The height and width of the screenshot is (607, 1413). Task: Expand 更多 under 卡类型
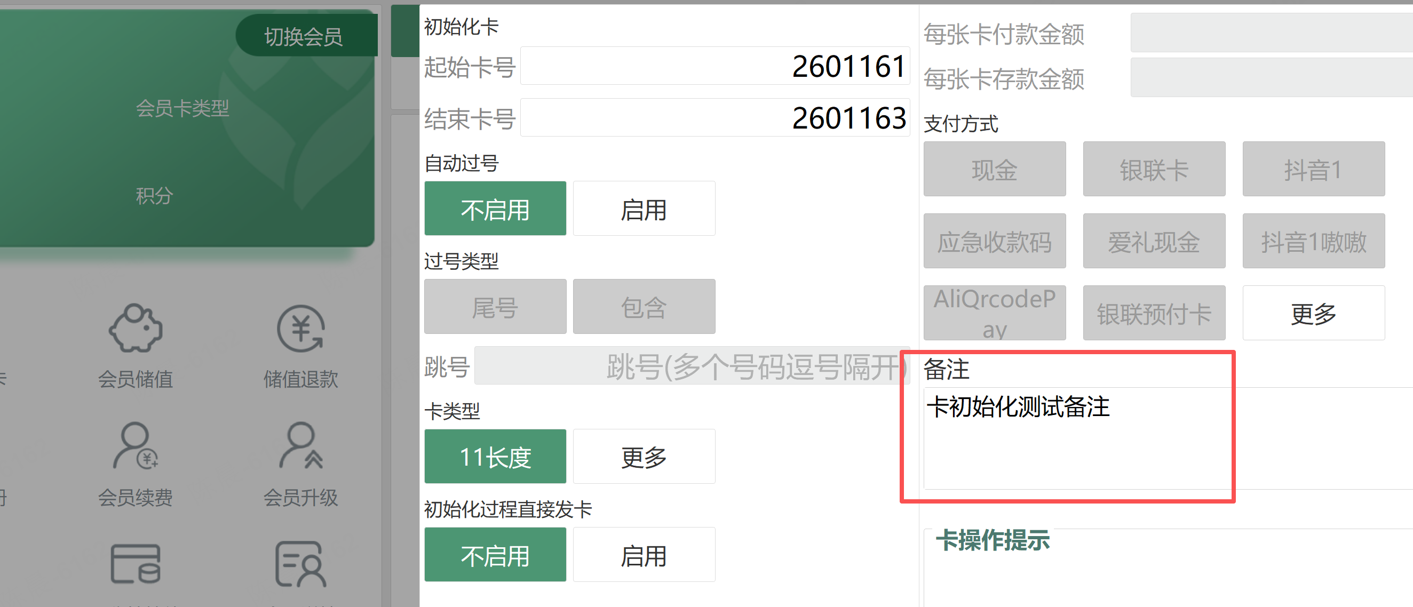(x=644, y=457)
